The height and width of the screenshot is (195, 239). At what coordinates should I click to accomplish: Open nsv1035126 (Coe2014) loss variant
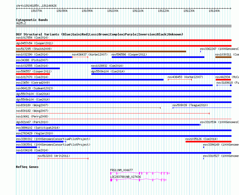click(x=208, y=142)
